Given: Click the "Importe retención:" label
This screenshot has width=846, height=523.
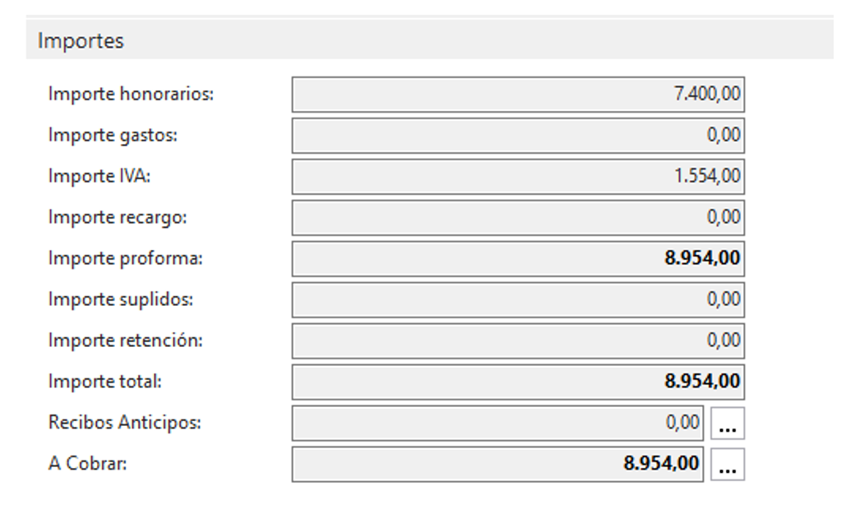Looking at the screenshot, I should (x=125, y=341).
